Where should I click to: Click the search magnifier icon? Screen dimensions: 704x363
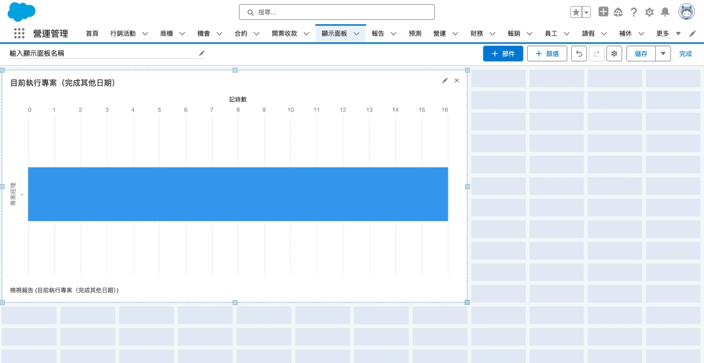coord(250,12)
